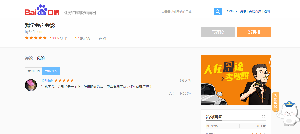Click the 让好口碑脱颖而出 slogan
The height and width of the screenshot is (134, 300).
click(x=80, y=13)
